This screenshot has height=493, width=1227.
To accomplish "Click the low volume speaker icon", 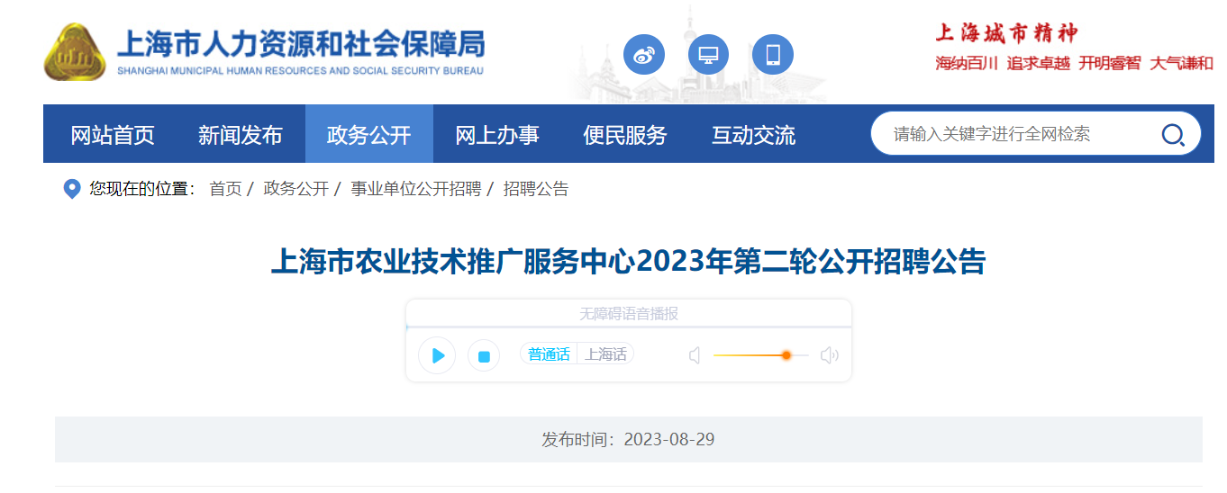I will point(695,355).
